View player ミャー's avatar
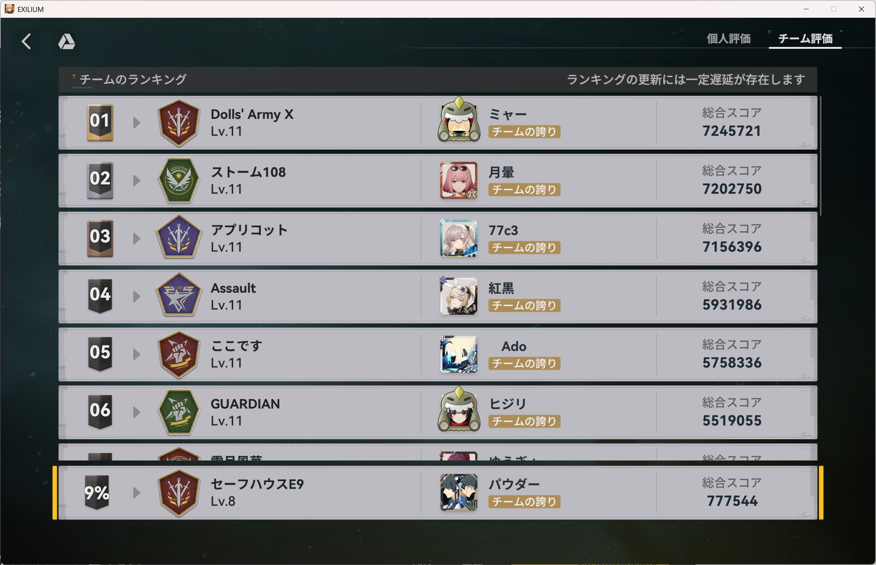 (459, 120)
